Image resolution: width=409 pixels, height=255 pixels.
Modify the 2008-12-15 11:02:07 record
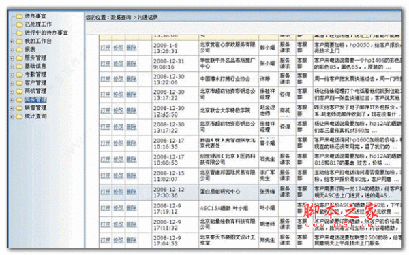pos(119,176)
